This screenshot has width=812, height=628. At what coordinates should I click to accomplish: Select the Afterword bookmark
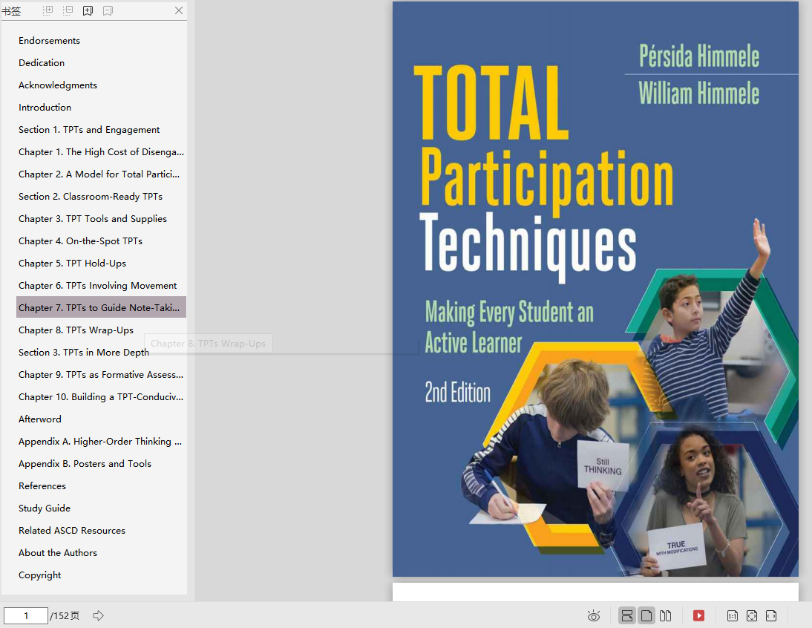point(40,419)
